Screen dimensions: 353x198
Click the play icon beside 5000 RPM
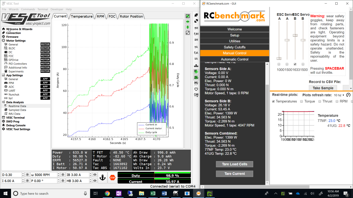pyautogui.click(x=62, y=175)
